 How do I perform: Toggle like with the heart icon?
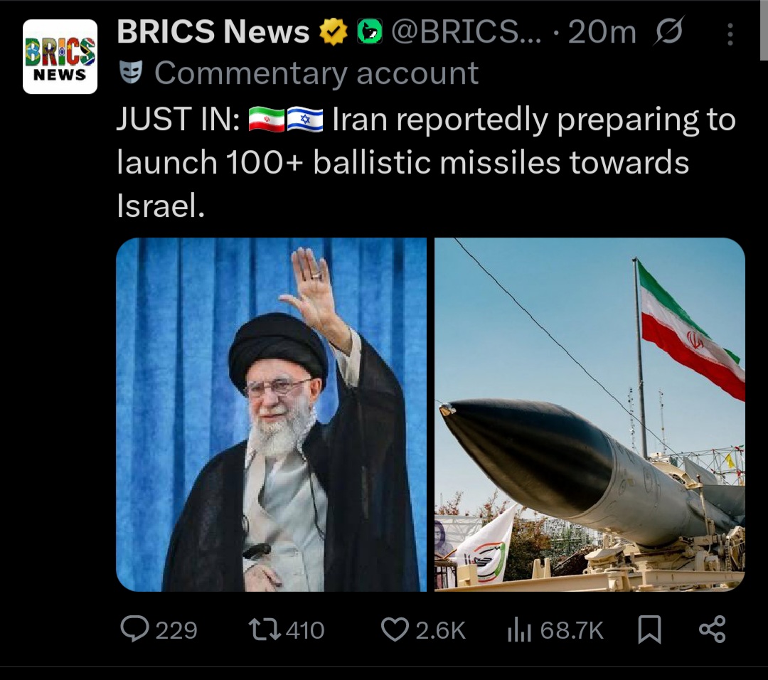click(x=395, y=629)
